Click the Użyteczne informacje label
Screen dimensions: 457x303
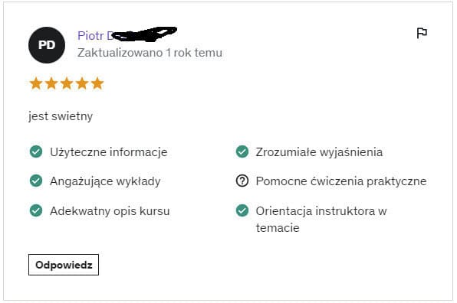point(109,152)
